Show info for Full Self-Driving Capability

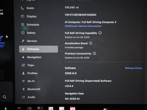coord(100,33)
